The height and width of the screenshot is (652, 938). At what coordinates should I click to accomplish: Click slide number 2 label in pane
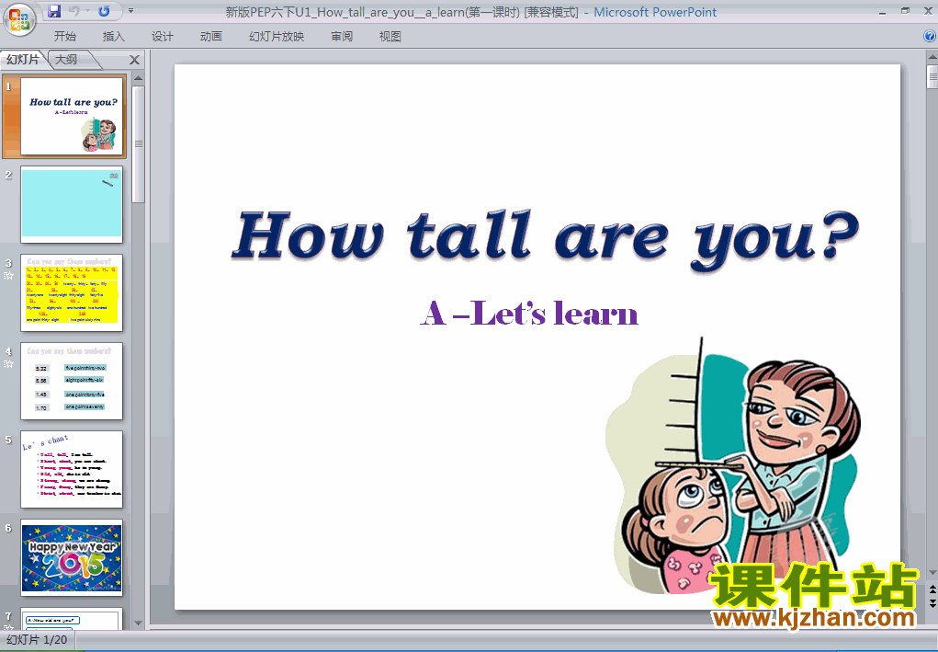[8, 175]
